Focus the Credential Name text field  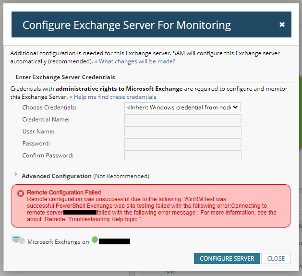click(x=182, y=120)
